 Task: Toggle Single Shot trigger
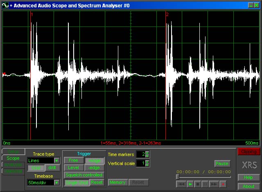77,183
